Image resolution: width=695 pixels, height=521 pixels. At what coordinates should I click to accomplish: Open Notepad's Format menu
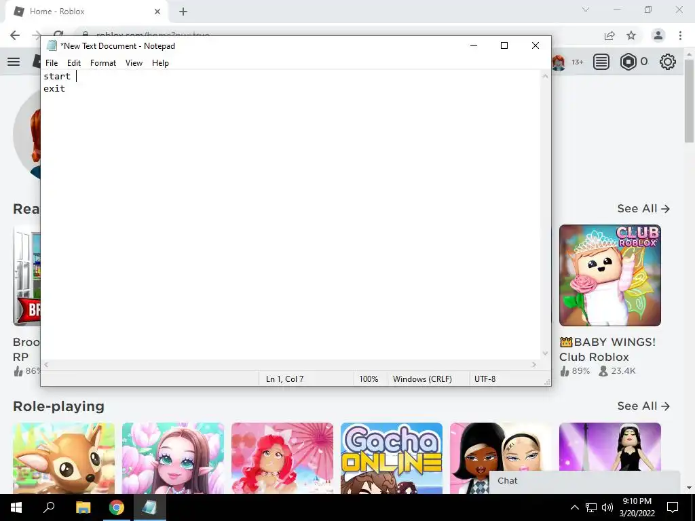click(103, 63)
